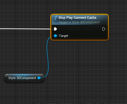Screen dimensions: 127x104
Task: Click the Style 3DComponent output pin
Action: 39,78
